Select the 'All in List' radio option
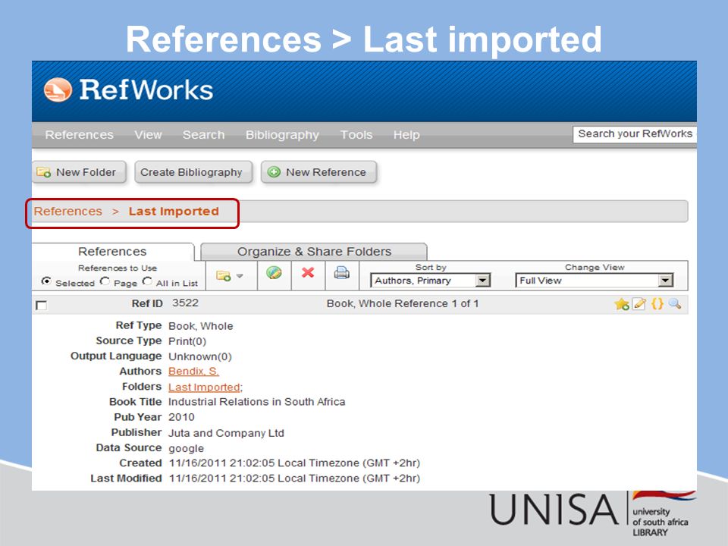Screen dimensions: 728x546 coord(147,281)
